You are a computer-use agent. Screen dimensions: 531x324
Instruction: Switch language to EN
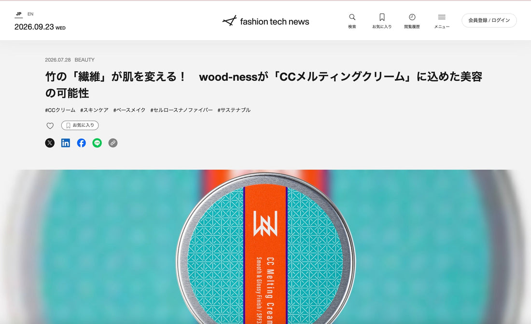pyautogui.click(x=30, y=14)
